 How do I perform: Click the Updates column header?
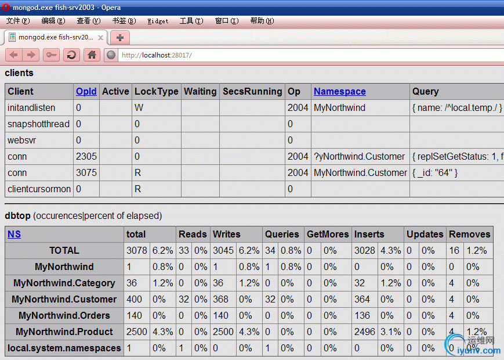425,234
